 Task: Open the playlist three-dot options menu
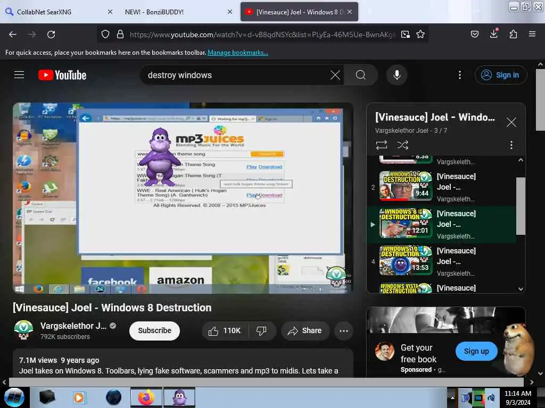pos(511,145)
